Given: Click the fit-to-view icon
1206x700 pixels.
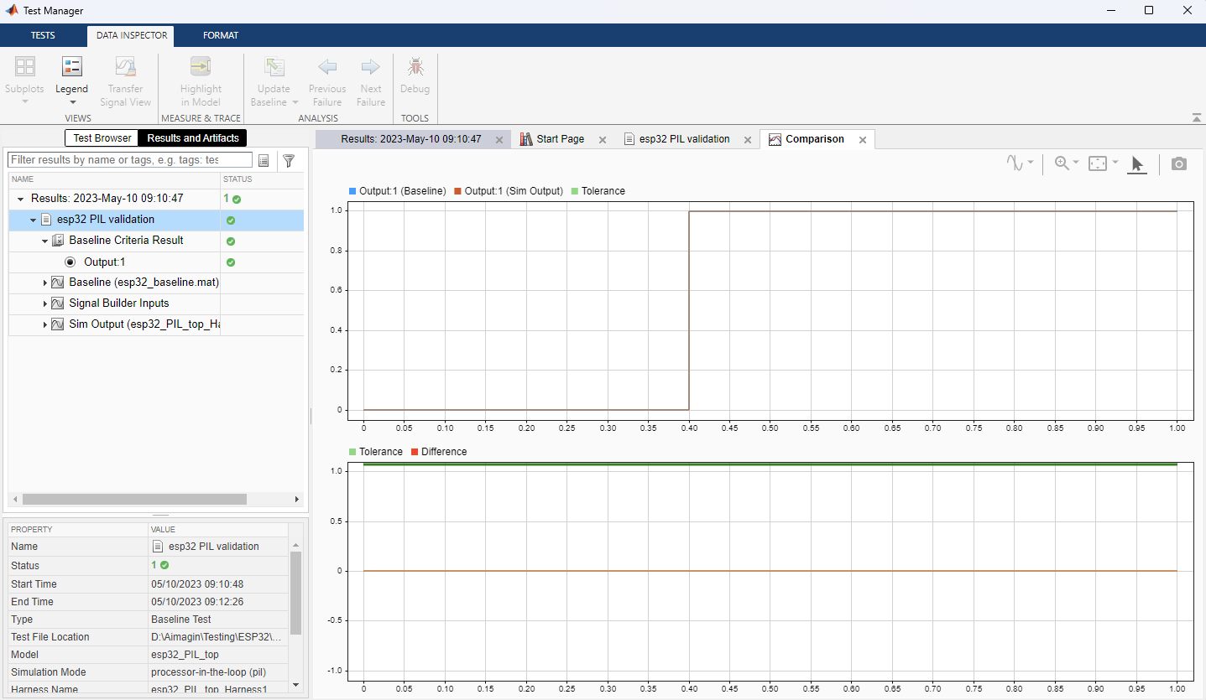Looking at the screenshot, I should pyautogui.click(x=1098, y=164).
